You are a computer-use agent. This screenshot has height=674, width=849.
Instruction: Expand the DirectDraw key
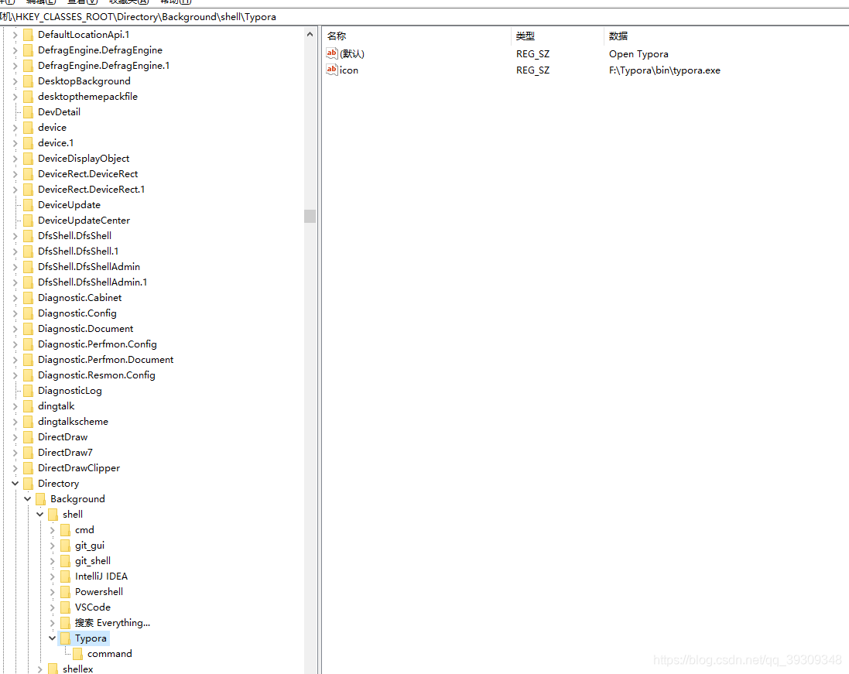tap(15, 437)
